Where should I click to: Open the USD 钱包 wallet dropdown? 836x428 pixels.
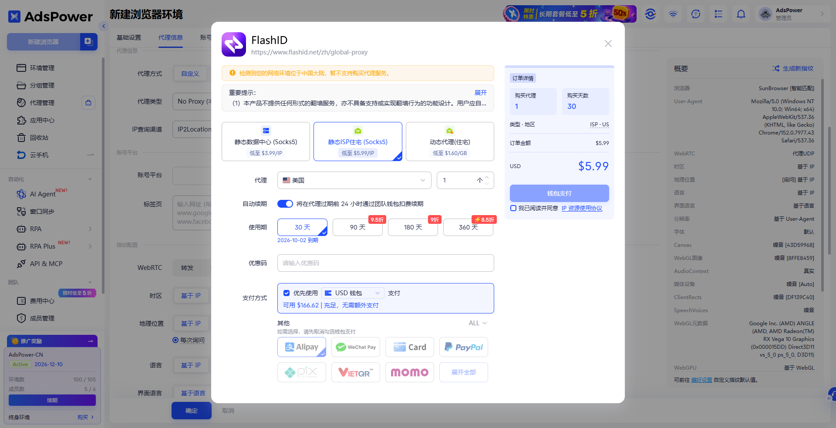click(353, 293)
